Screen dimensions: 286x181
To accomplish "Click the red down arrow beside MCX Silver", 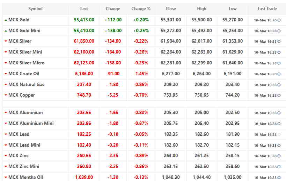I will [6, 41].
